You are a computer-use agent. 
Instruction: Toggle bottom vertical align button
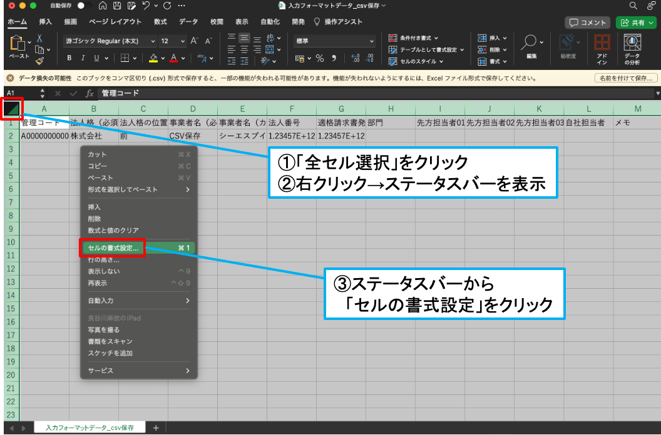(x=257, y=38)
